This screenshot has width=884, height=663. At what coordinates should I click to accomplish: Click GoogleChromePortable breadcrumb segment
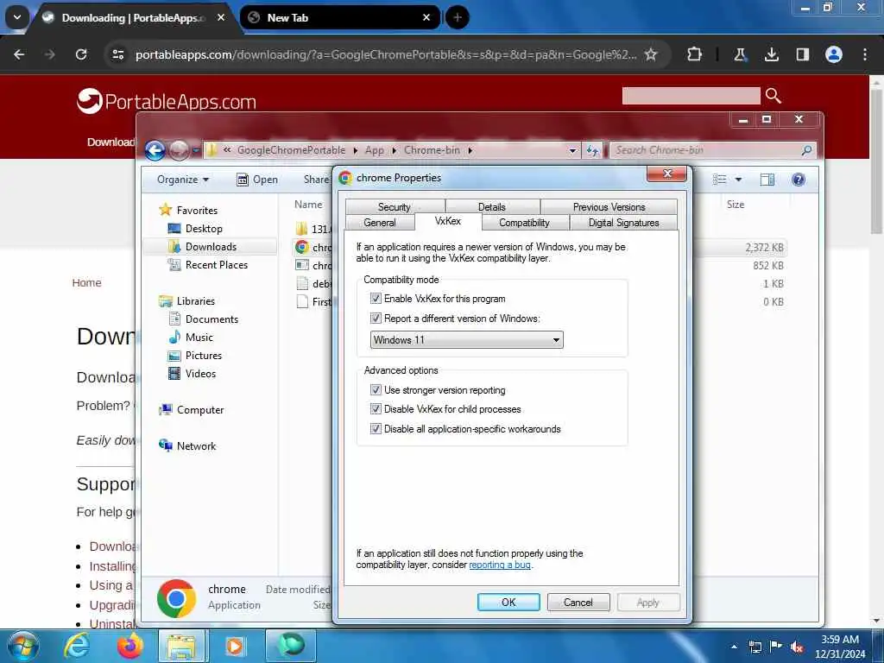291,150
